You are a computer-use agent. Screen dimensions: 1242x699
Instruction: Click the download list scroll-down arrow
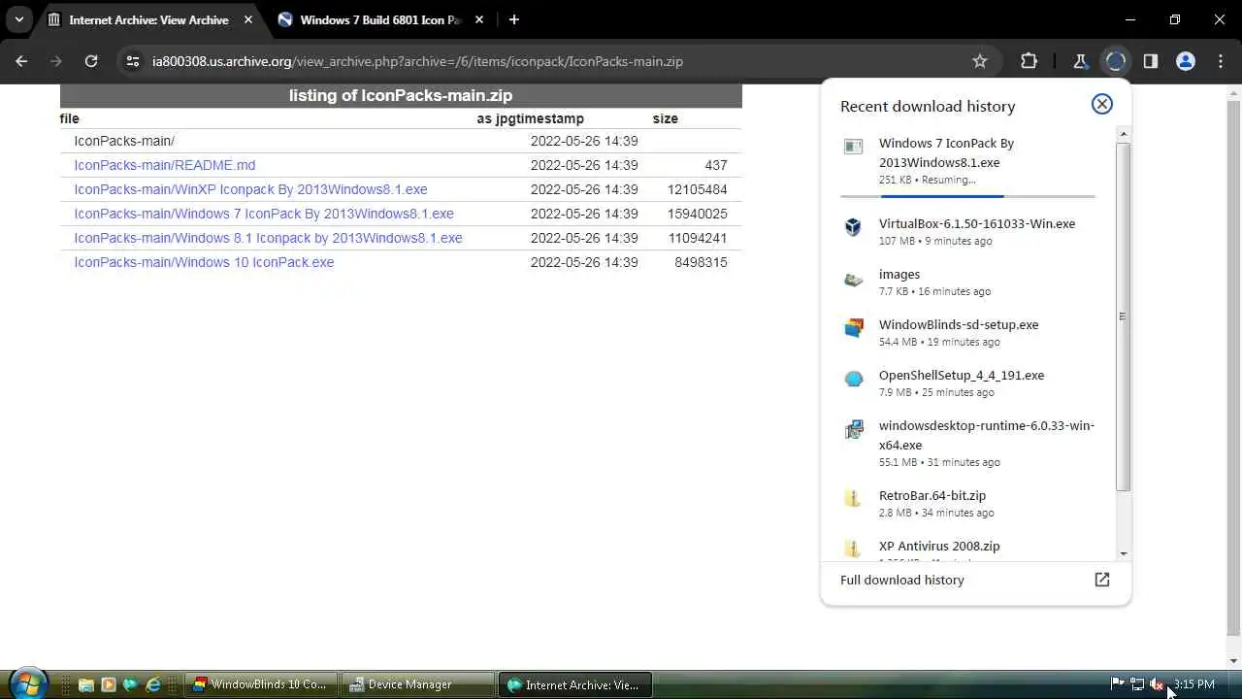[1123, 553]
